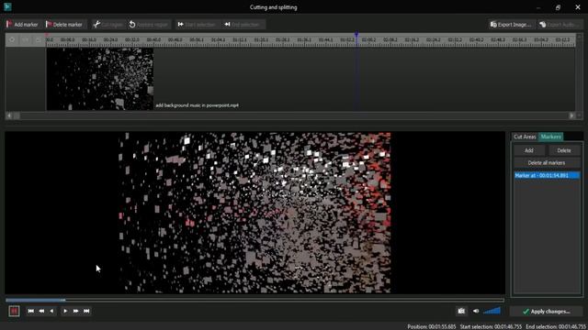Click the timeline scroll right arrow
Image resolution: width=588 pixels, height=330 pixels.
[x=571, y=116]
